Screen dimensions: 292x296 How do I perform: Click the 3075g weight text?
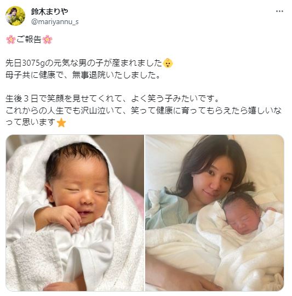(x=33, y=64)
